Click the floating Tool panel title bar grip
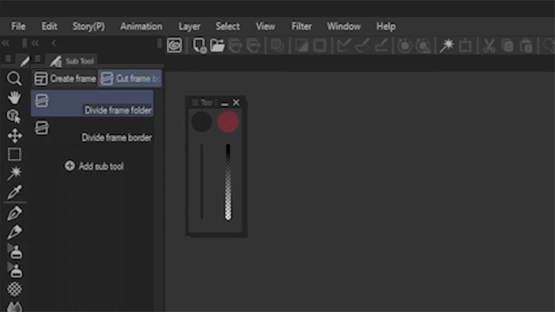The width and height of the screenshot is (555, 312). tap(195, 102)
